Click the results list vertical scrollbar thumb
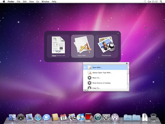This screenshot has height=124, width=165. click(128, 71)
